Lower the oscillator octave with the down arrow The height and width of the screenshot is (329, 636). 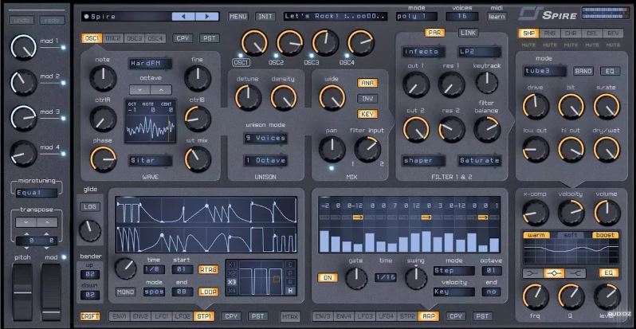point(140,89)
